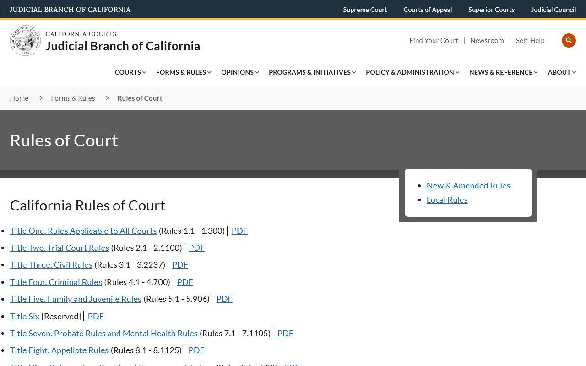This screenshot has height=366, width=586.
Task: Open Title Seven. Probate Rules and Mental Health Rules
Action: click(x=103, y=333)
